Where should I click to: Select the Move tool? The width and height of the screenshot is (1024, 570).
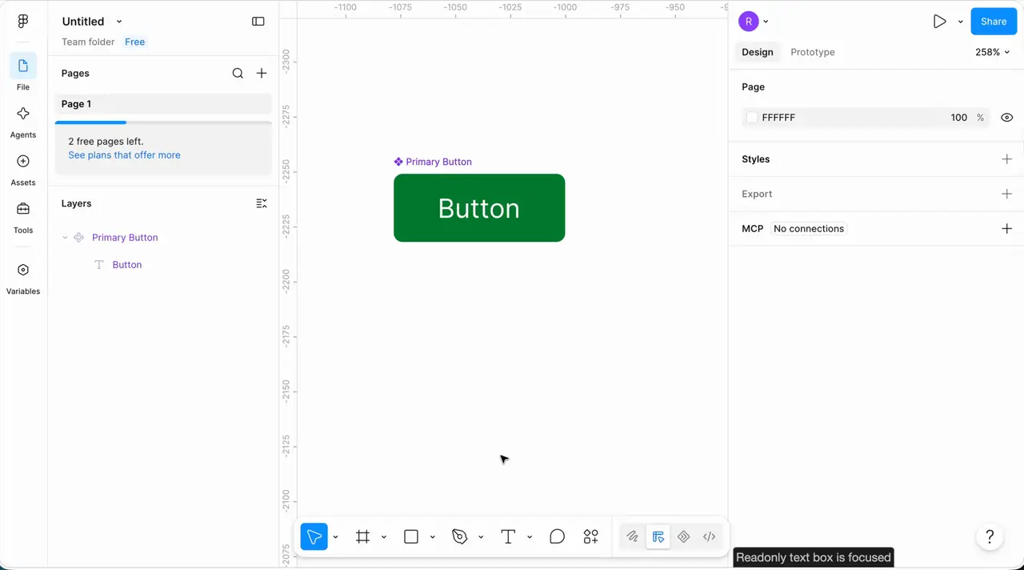coord(314,536)
